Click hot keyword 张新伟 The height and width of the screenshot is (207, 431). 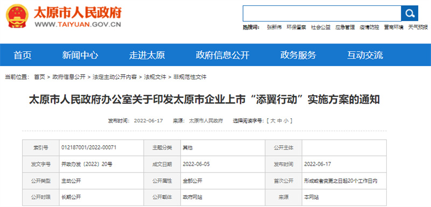274,27
